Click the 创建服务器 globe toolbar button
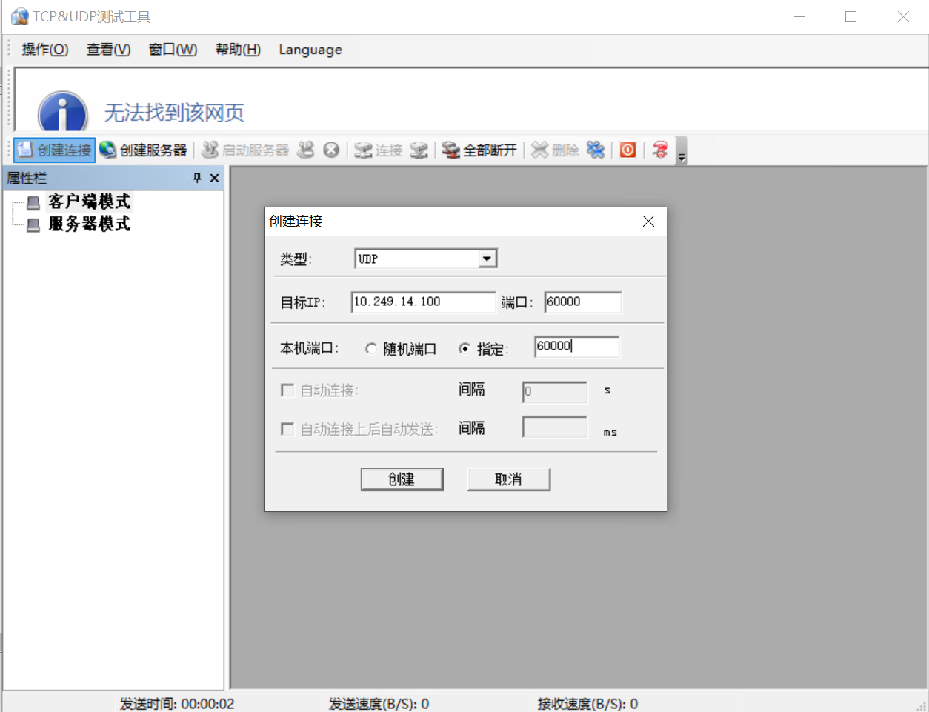929x712 pixels. point(143,150)
